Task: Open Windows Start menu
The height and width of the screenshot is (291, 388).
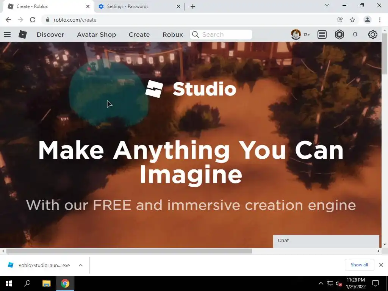Action: point(9,283)
